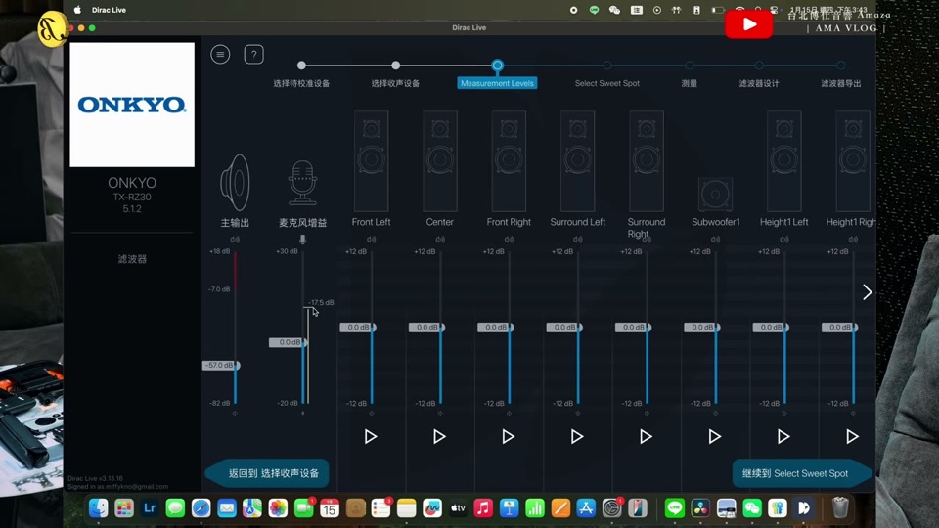This screenshot has width=939, height=528.
Task: Click the LINE icon in the menu bar
Action: 594,10
